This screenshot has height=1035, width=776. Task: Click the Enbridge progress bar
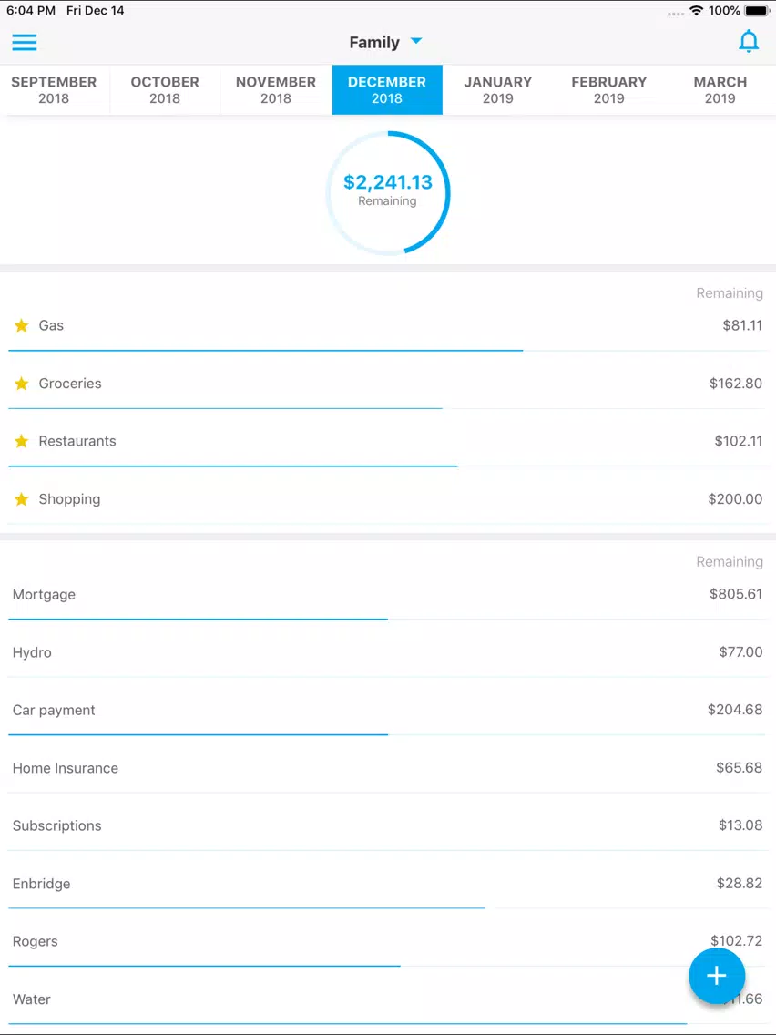[246, 907]
